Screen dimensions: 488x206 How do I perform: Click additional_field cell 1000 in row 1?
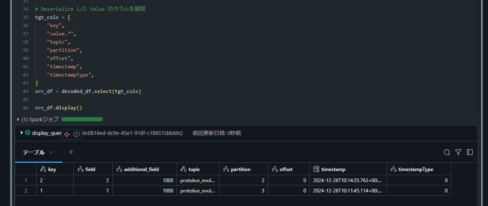144,180
